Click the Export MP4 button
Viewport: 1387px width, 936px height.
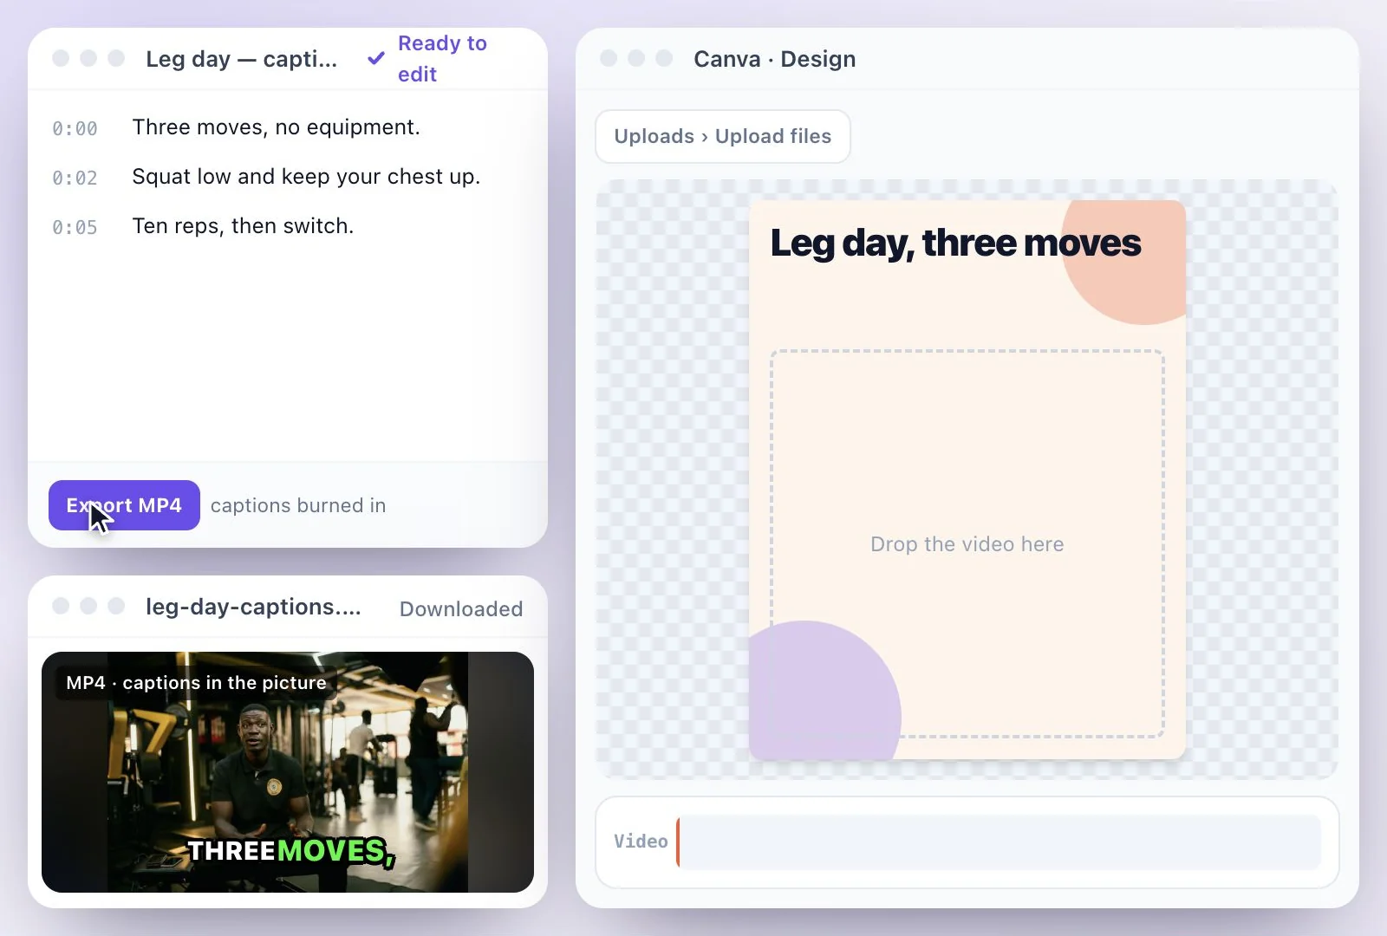pos(124,505)
